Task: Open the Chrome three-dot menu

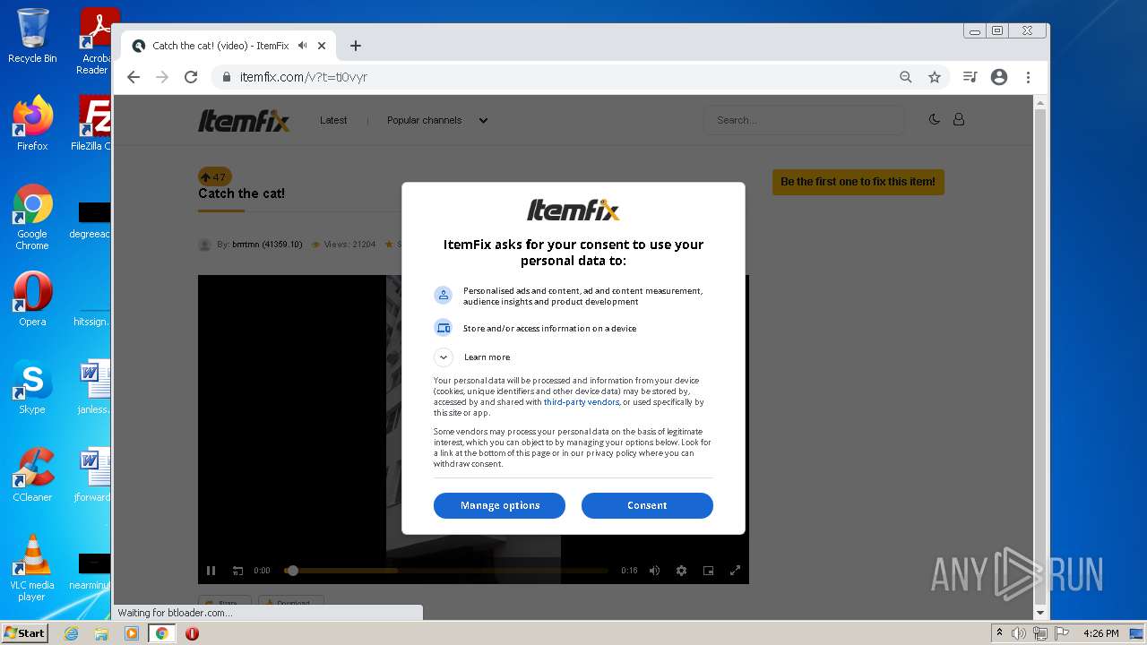Action: [1029, 77]
